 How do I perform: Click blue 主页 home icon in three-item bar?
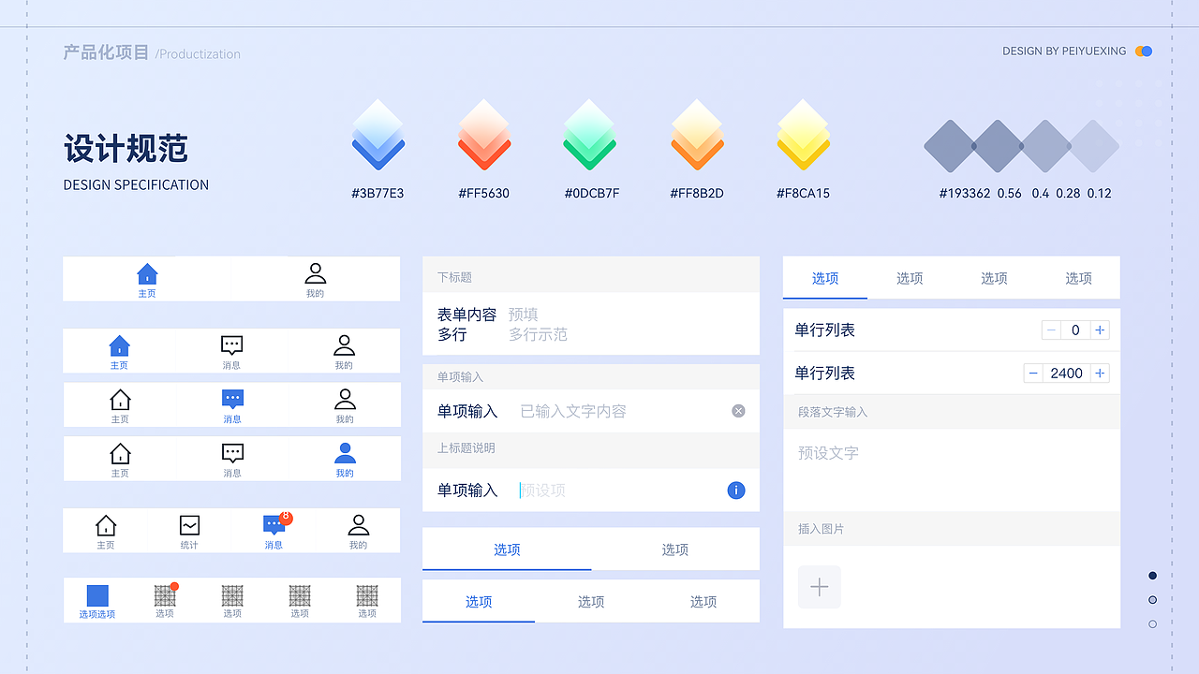click(x=120, y=345)
